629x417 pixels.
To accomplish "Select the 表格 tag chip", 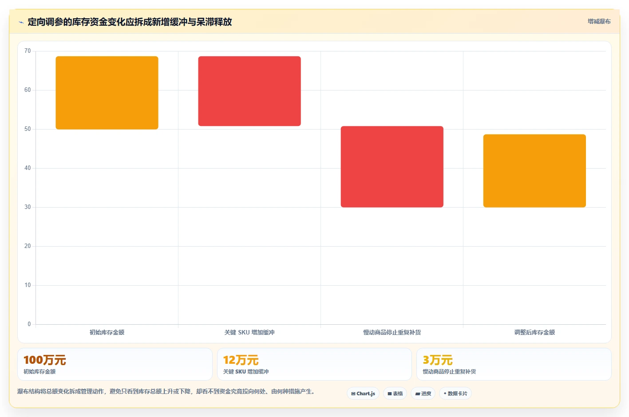I will 395,393.
